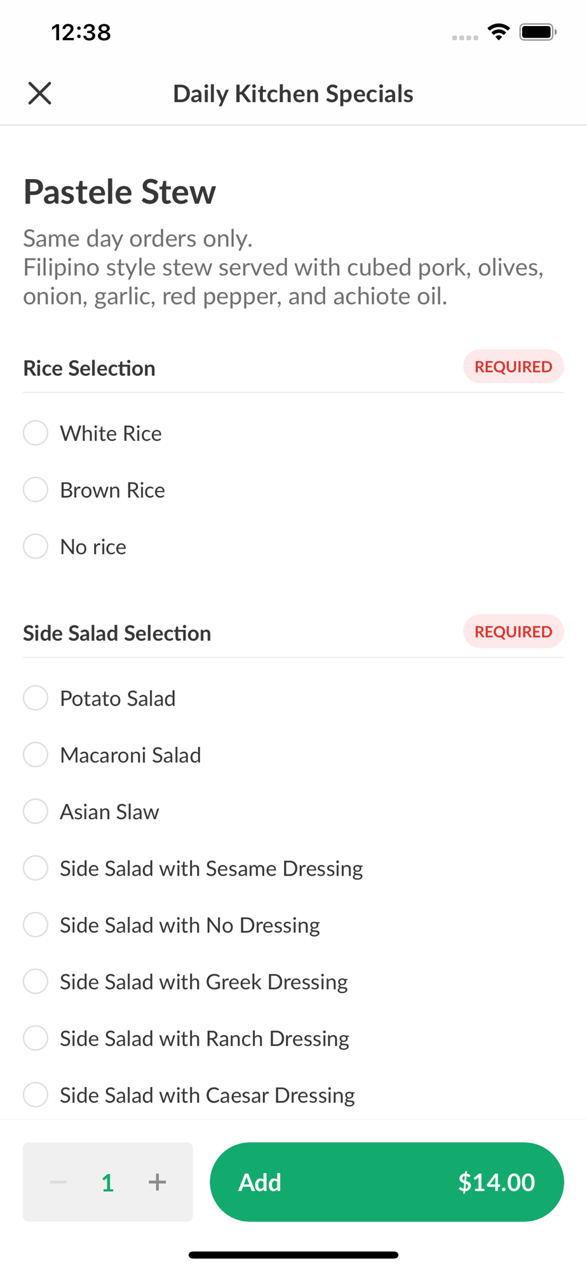Pick Side Salad with Ranch Dressing
This screenshot has height=1270, width=587.
pyautogui.click(x=36, y=1038)
